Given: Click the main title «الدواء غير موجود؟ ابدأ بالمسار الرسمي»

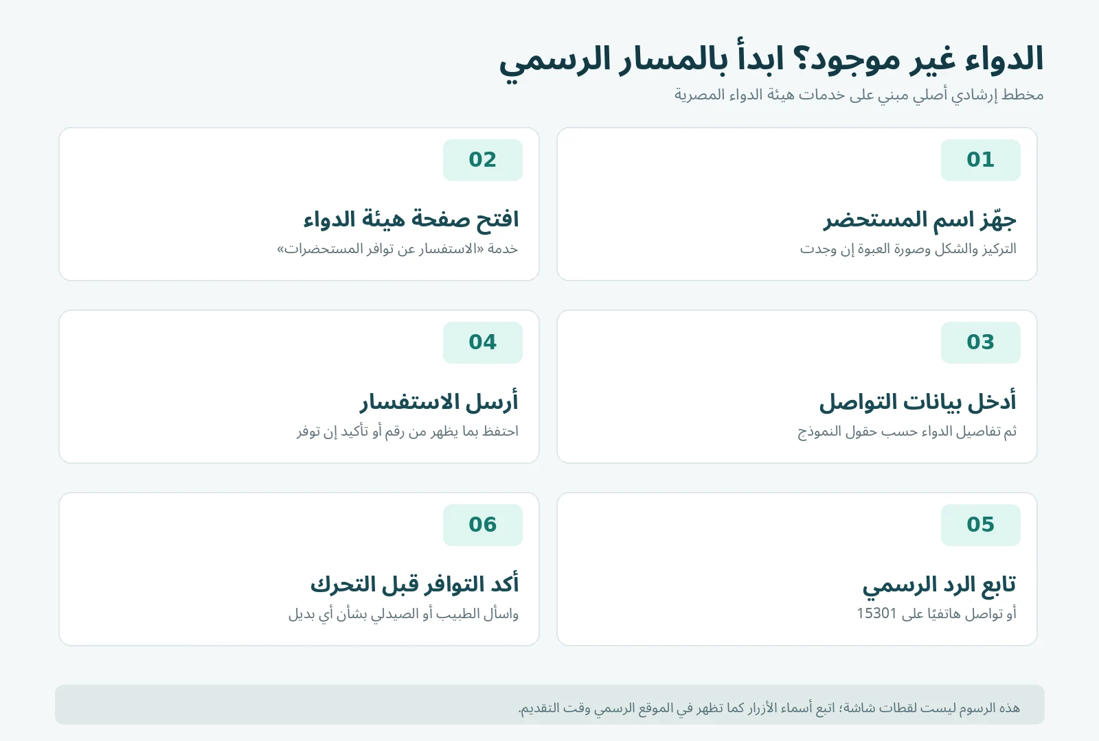Looking at the screenshot, I should pos(771,60).
